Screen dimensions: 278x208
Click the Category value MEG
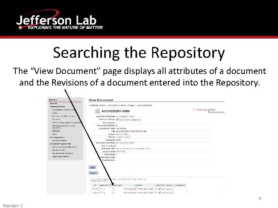[118, 140]
